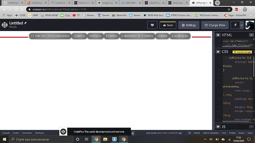Open the HTML editor settings gear
This screenshot has height=143, width=255.
(218, 35)
